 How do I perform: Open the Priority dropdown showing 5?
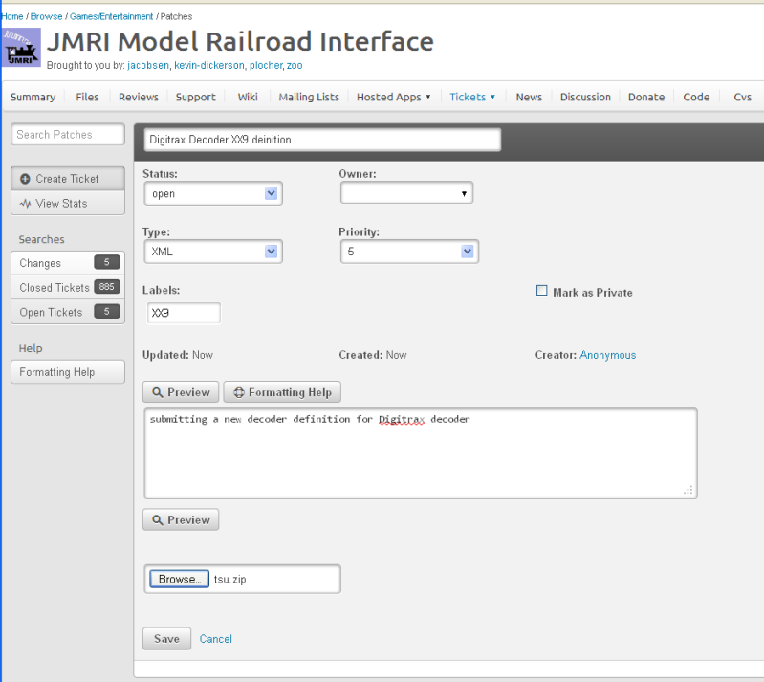click(x=409, y=252)
